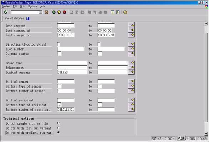
Task: Open the command field dropdown arrow
Action: (x=40, y=12)
